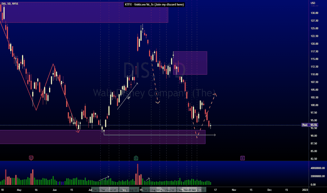
Task: Click the 17 date label on the time axis
Action: [x=215, y=190]
